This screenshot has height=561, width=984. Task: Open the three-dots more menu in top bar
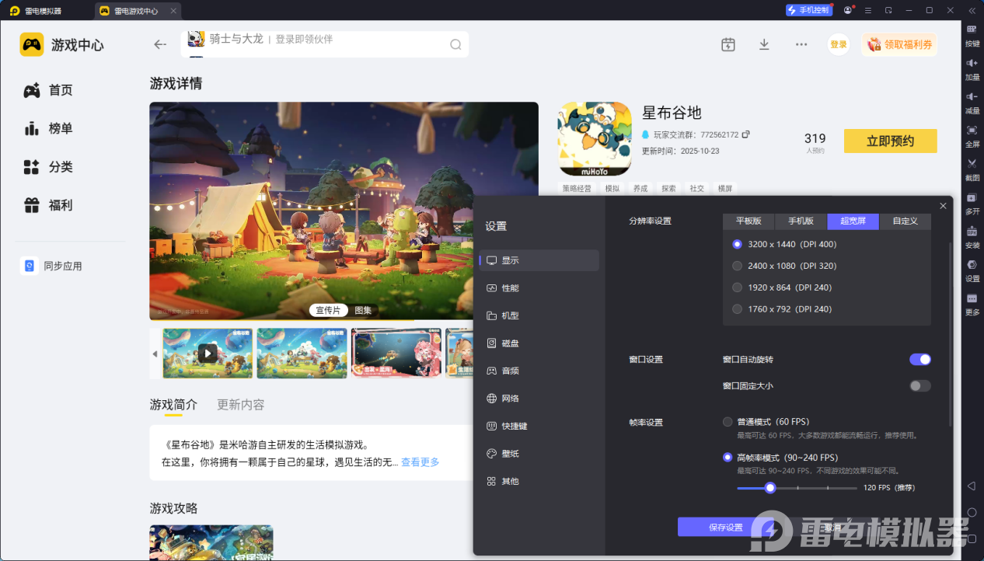(x=801, y=44)
